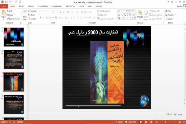
Task: Switch to the INSERT tab
Action: point(22,7)
